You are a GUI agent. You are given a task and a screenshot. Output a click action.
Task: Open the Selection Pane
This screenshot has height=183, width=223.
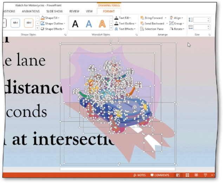coord(152,29)
